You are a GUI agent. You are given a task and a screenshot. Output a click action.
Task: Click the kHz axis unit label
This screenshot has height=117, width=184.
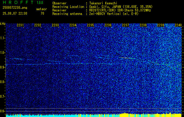[3, 24]
